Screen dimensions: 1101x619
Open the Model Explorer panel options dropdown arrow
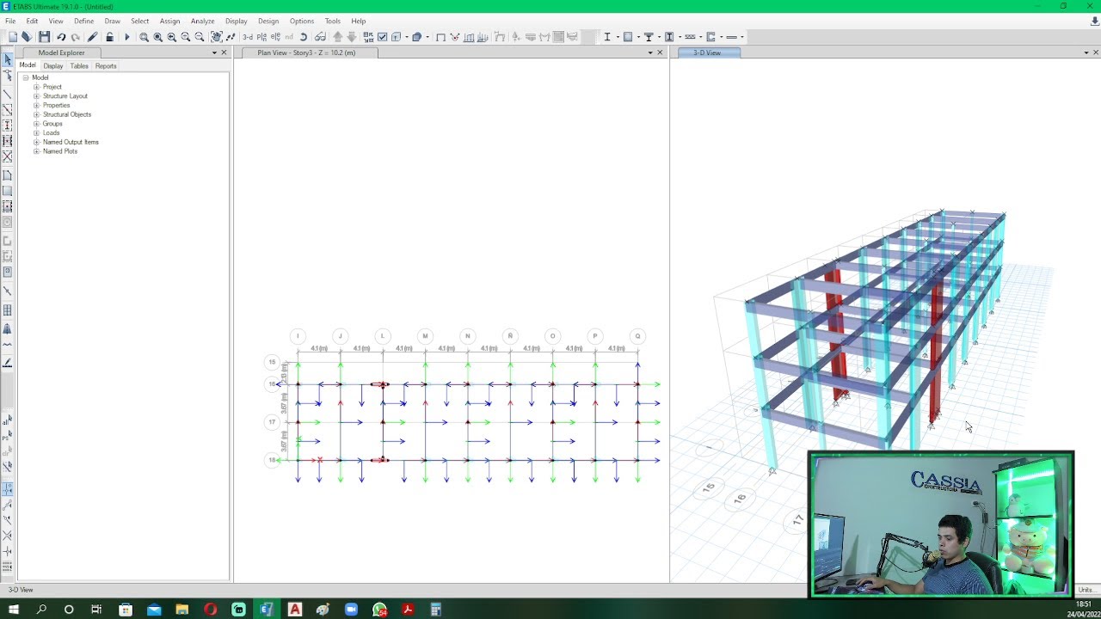pyautogui.click(x=215, y=52)
